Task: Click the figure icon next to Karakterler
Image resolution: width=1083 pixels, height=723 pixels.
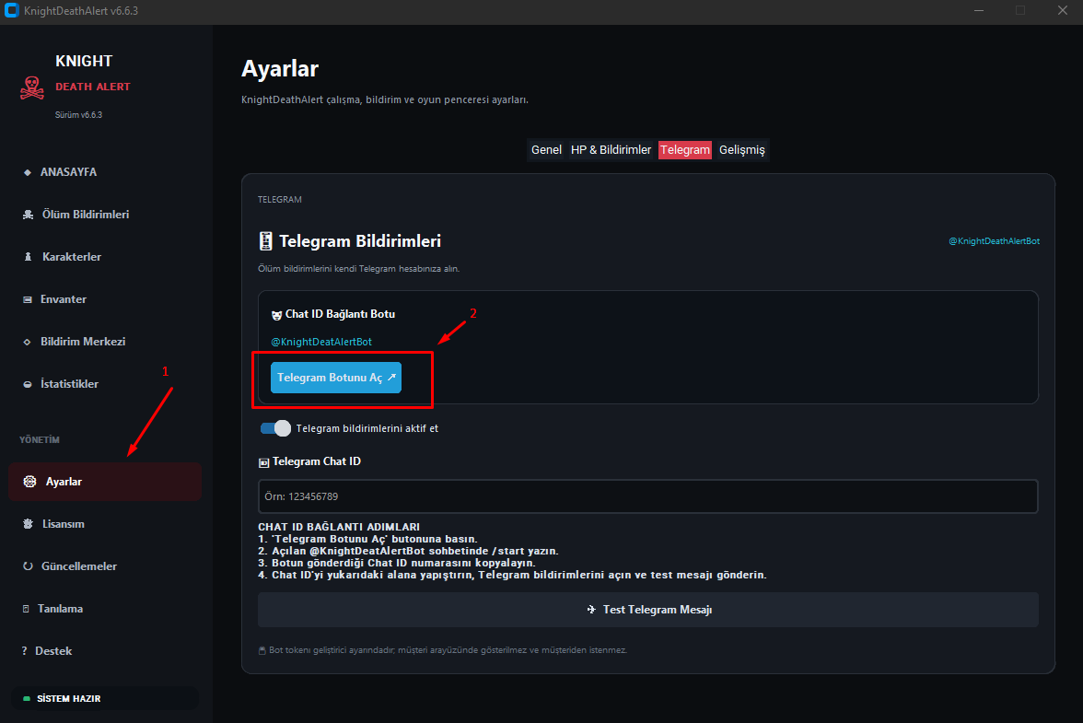Action: pos(28,257)
